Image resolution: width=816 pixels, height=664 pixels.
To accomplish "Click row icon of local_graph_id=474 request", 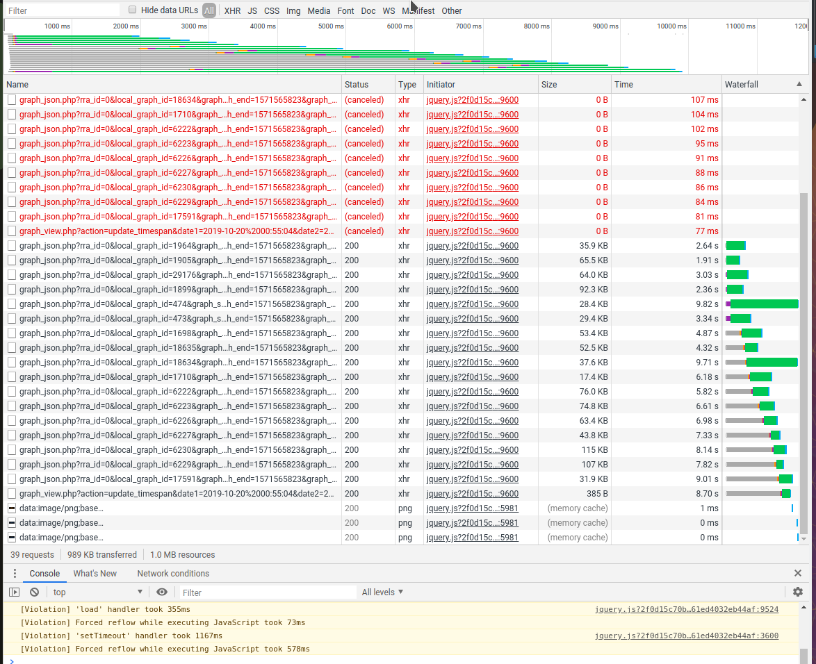I will click(12, 304).
